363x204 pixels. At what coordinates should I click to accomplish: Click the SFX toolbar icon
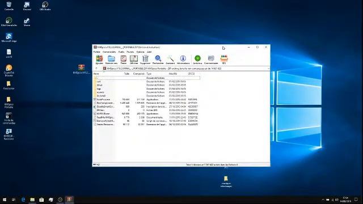pyautogui.click(x=224, y=59)
